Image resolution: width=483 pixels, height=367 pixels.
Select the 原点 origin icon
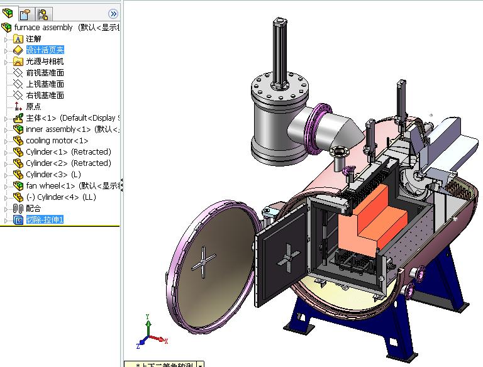[18, 107]
